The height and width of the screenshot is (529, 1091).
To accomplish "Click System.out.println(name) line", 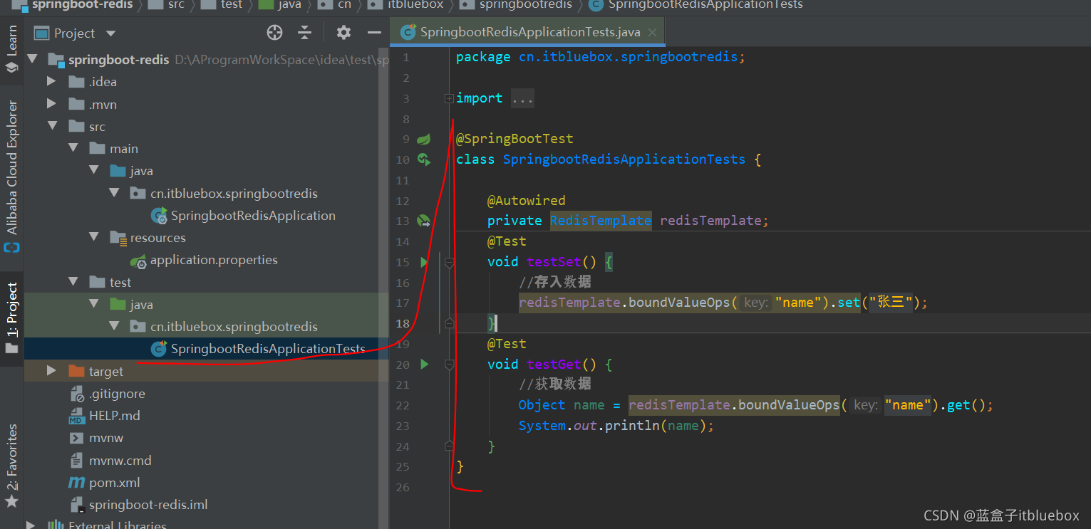I will pos(616,426).
